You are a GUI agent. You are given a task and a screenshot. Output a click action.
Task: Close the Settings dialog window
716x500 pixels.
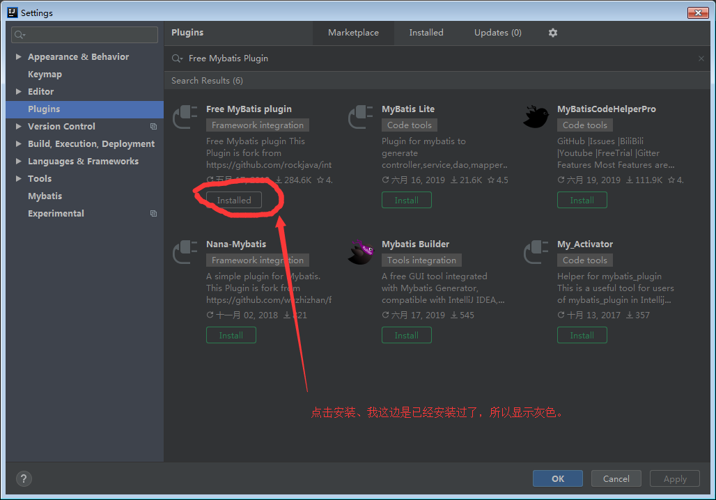tap(698, 13)
